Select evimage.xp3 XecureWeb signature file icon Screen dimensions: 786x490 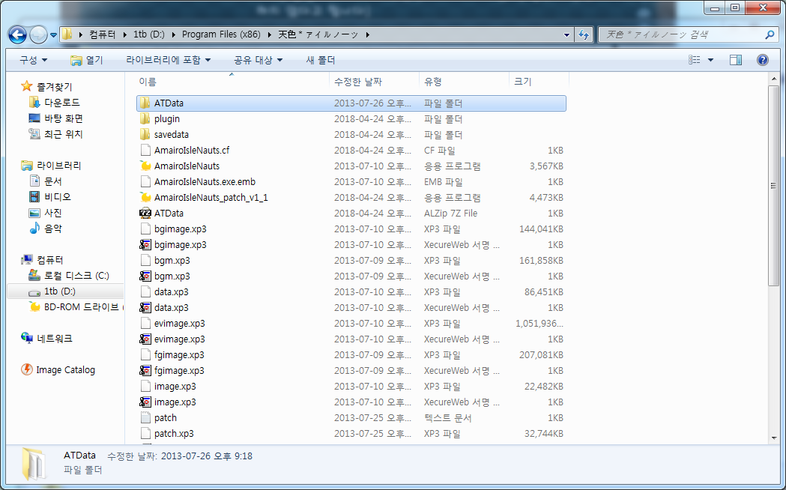pos(145,339)
